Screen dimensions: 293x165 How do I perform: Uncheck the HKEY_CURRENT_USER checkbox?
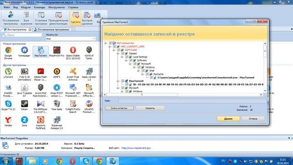click(114, 46)
